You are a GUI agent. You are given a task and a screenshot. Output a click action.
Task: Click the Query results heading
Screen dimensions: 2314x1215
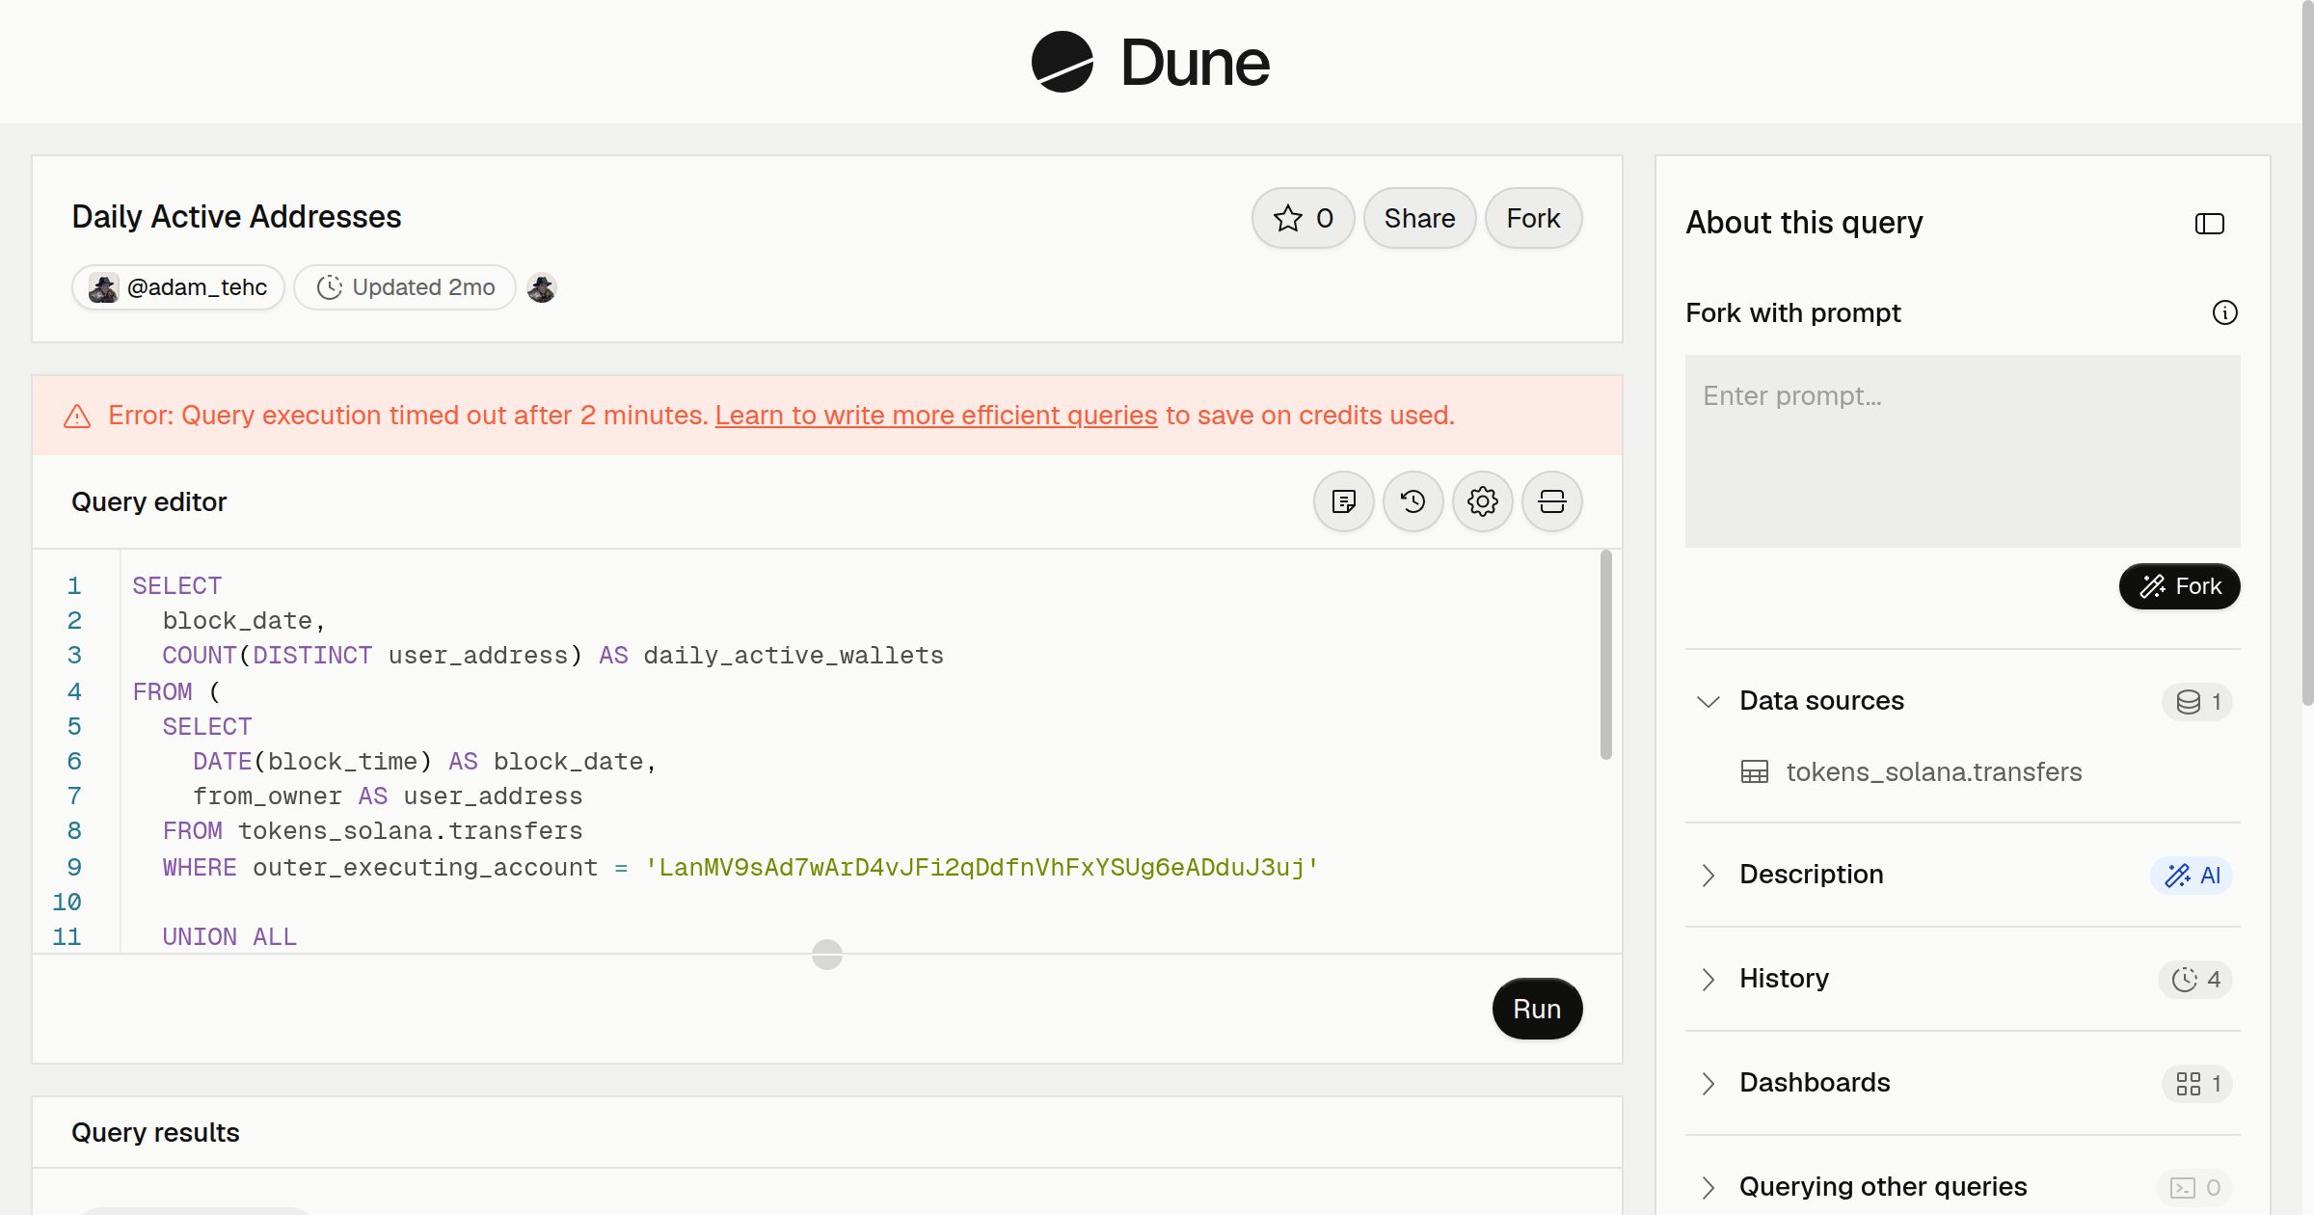pos(155,1132)
